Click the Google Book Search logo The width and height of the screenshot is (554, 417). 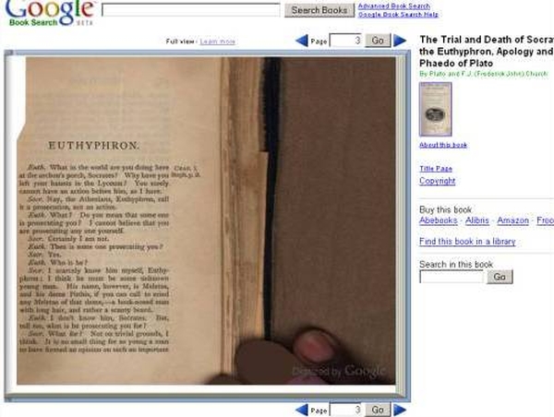(48, 11)
